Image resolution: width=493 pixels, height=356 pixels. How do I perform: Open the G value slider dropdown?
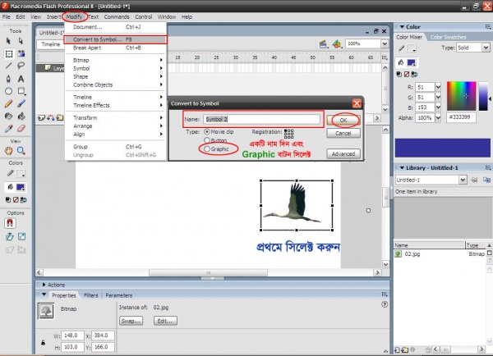tap(438, 98)
